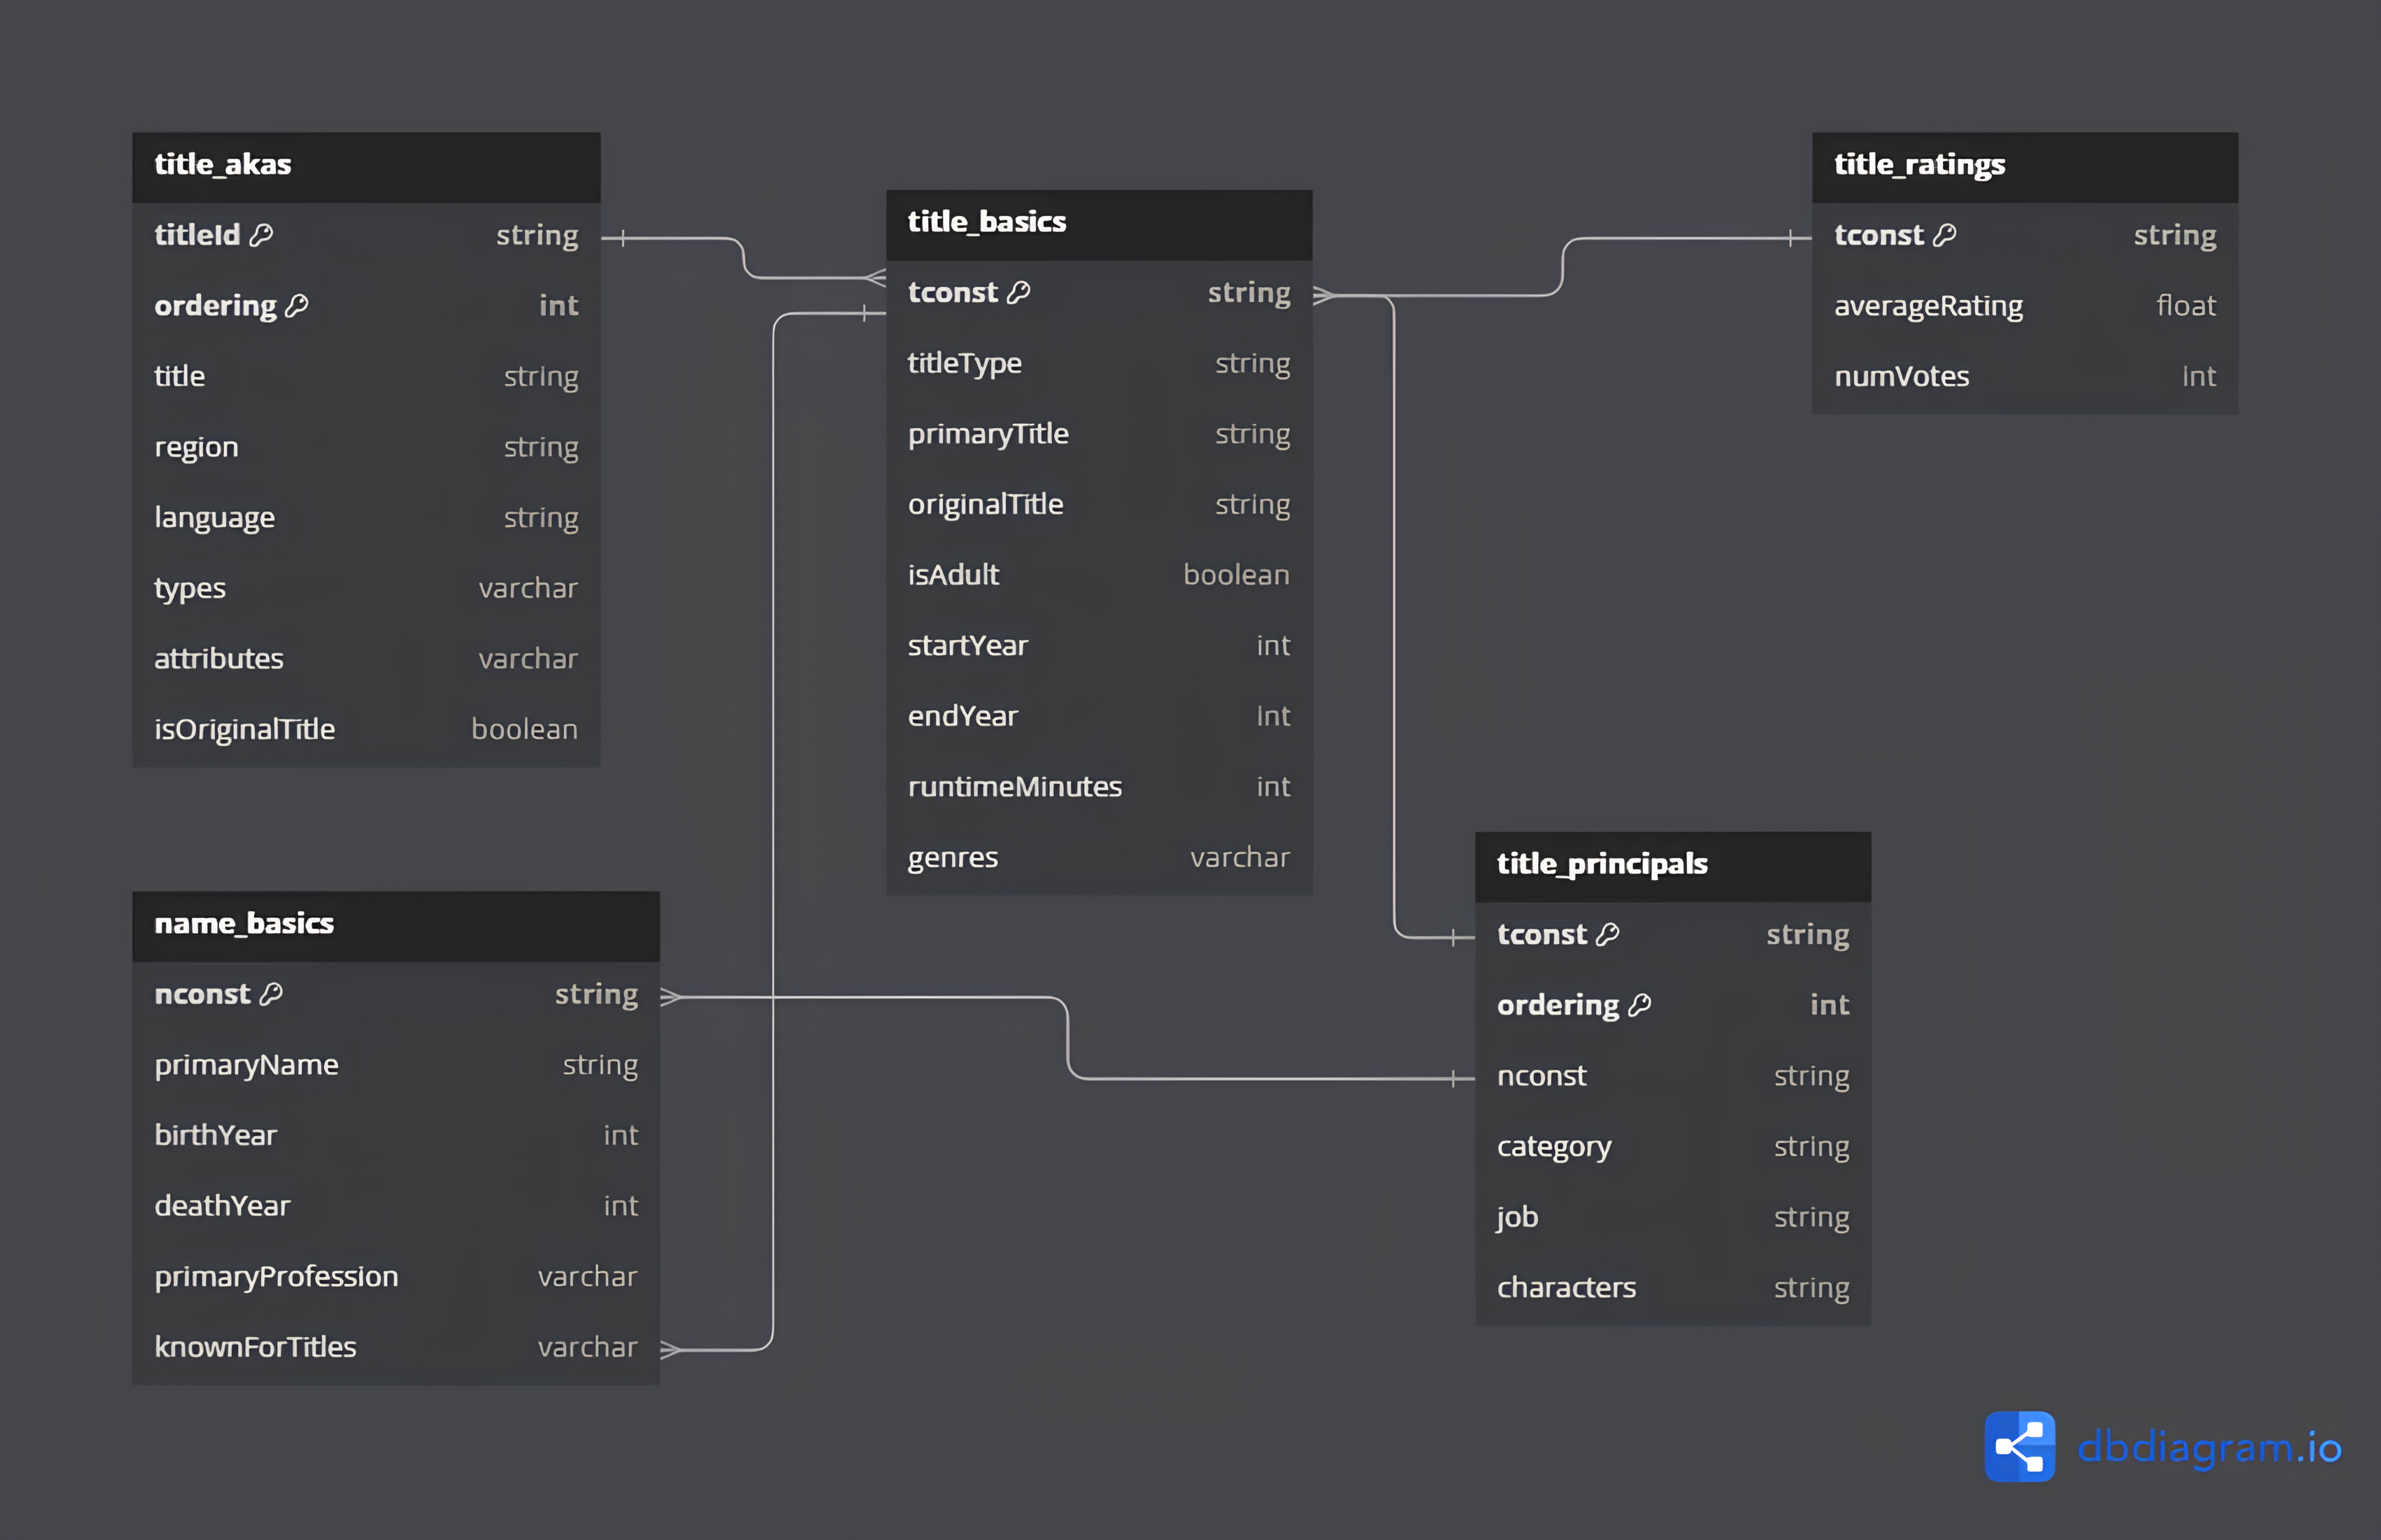The width and height of the screenshot is (2381, 1540).
Task: Select the title_ratings table header
Action: tap(2025, 167)
